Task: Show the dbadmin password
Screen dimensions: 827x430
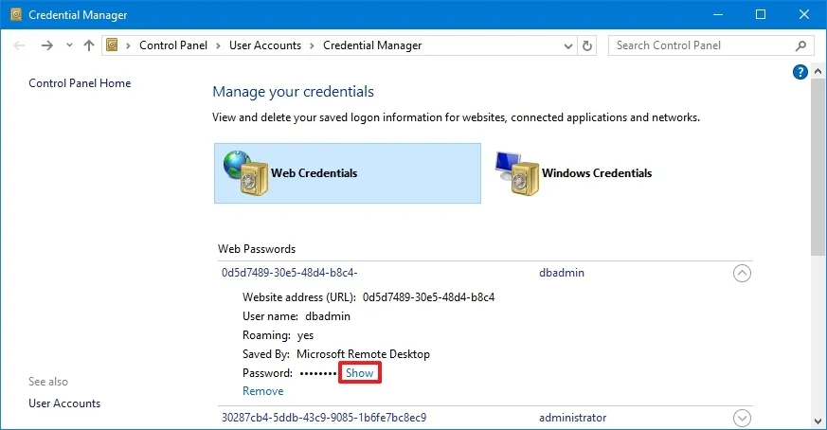Action: (359, 372)
